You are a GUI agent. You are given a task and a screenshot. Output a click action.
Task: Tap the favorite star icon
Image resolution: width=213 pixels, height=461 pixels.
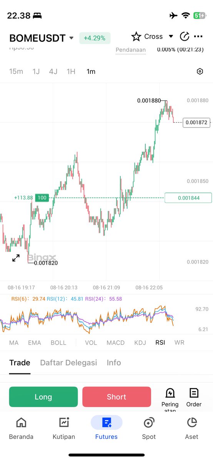[136, 36]
